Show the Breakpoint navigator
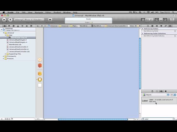 (27, 26)
